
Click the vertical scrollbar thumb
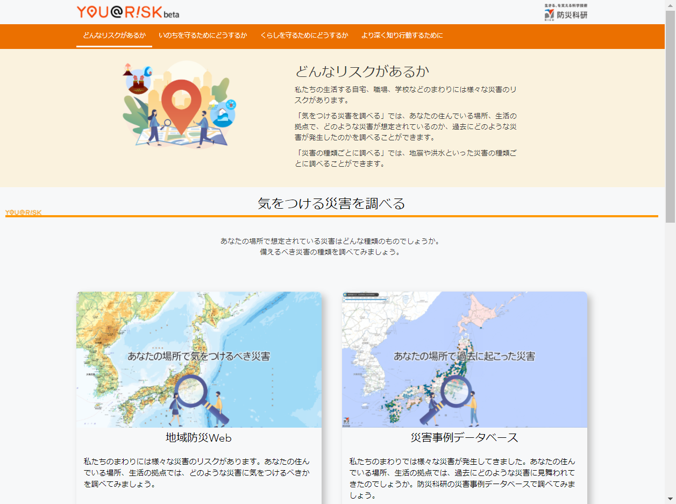click(x=670, y=116)
